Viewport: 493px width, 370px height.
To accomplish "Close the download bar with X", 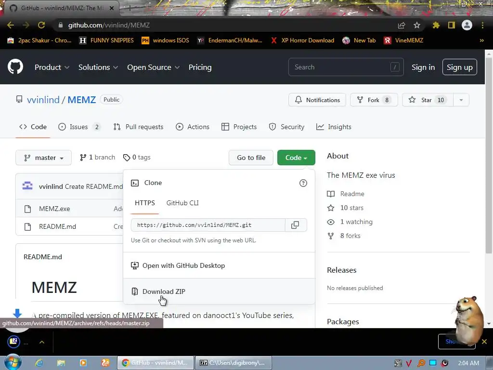I will [484, 342].
